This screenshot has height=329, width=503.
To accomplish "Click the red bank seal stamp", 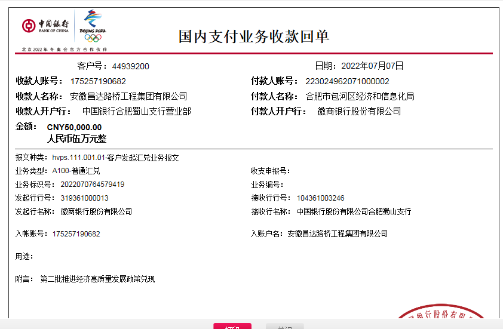I will [x=449, y=319].
